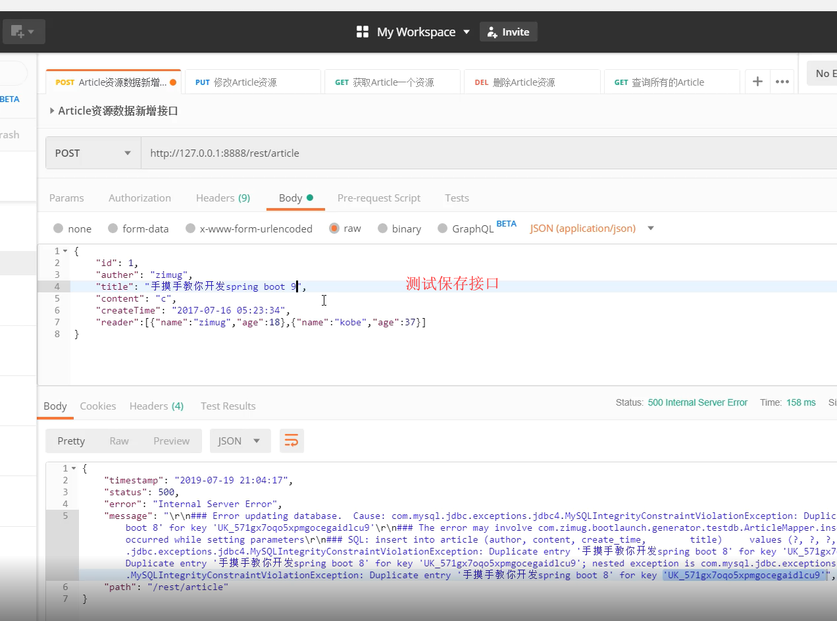
Task: Collapse request JSON at line 1 arrow
Action: [x=65, y=251]
